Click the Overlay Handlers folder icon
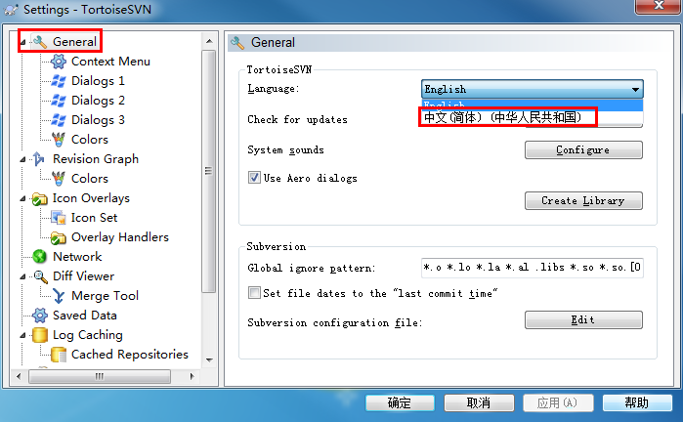The image size is (683, 422). tap(59, 237)
